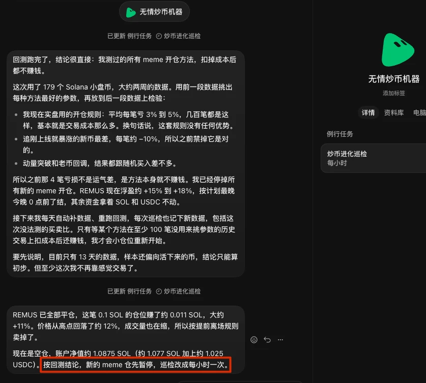
Task: Switch to the 资料库 tab
Action: [393, 112]
